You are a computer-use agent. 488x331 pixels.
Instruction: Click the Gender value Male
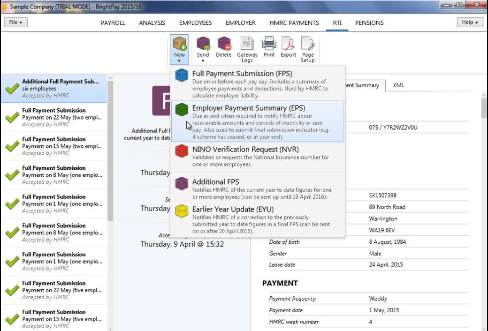click(x=375, y=254)
